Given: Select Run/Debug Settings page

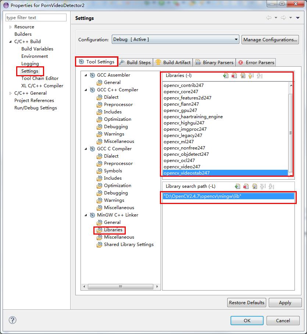Looking at the screenshot, I should pyautogui.click(x=36, y=108).
